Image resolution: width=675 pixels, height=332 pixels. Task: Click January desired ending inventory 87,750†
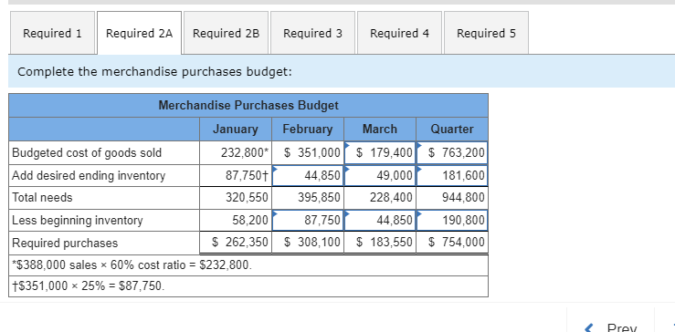pos(236,175)
